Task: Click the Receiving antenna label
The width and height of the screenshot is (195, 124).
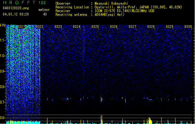Action: pyautogui.click(x=71, y=15)
